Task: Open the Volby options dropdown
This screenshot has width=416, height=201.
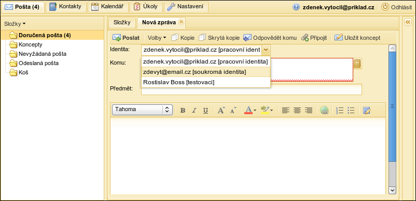Action: (157, 38)
